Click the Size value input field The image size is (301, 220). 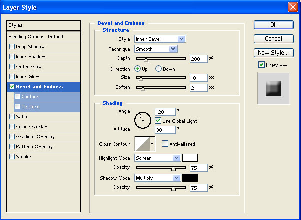tap(199, 78)
